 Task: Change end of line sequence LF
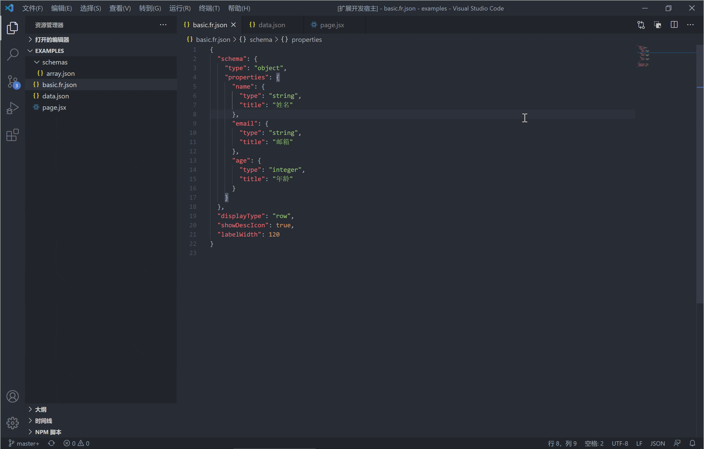[639, 443]
